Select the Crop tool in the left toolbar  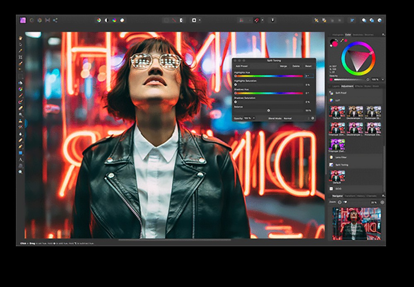[20, 57]
